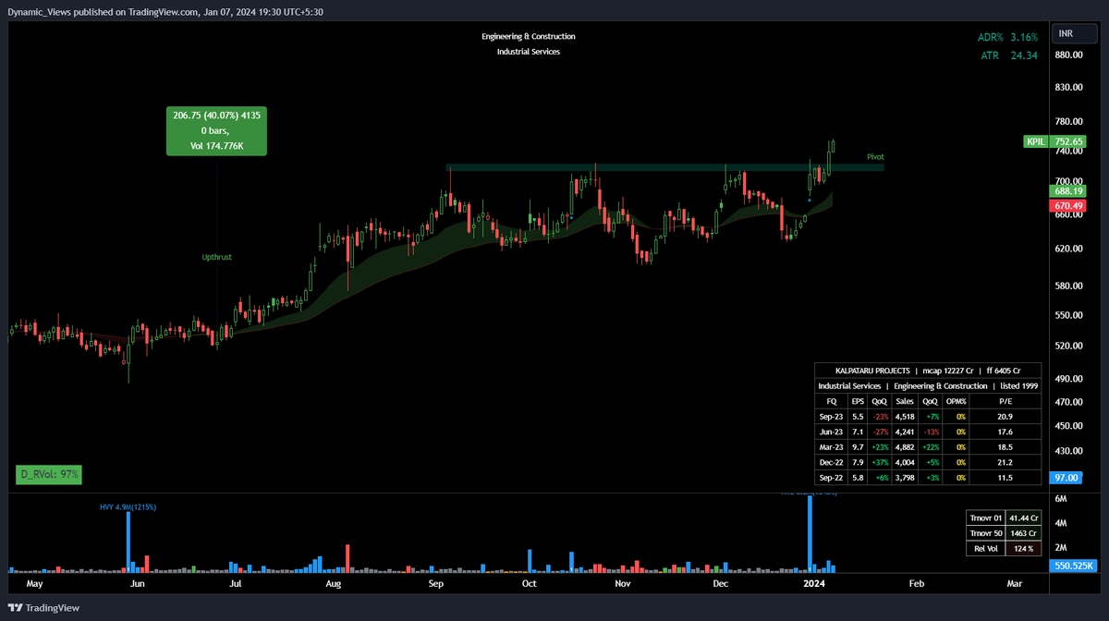Click the Rel Vol label
The height and width of the screenshot is (621, 1109).
point(985,549)
